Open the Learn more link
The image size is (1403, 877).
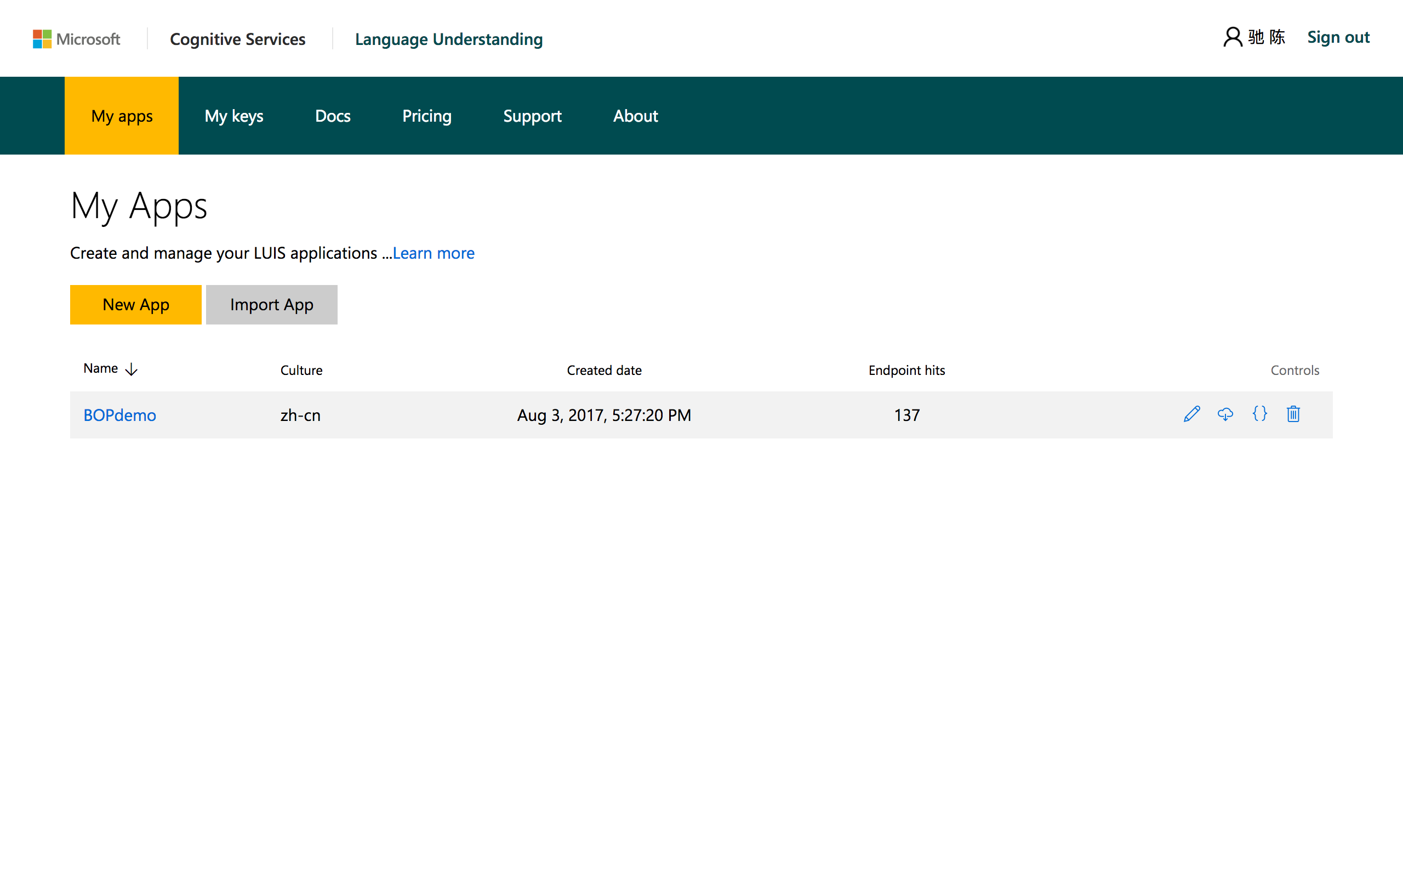434,253
